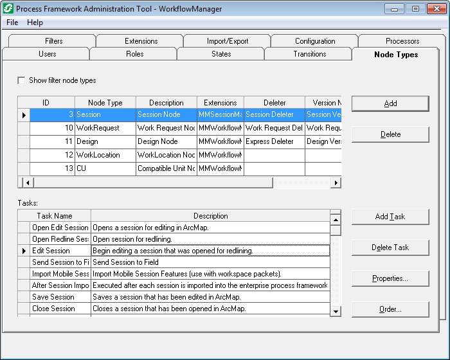
Task: Switch to the Users tab
Action: [47, 54]
